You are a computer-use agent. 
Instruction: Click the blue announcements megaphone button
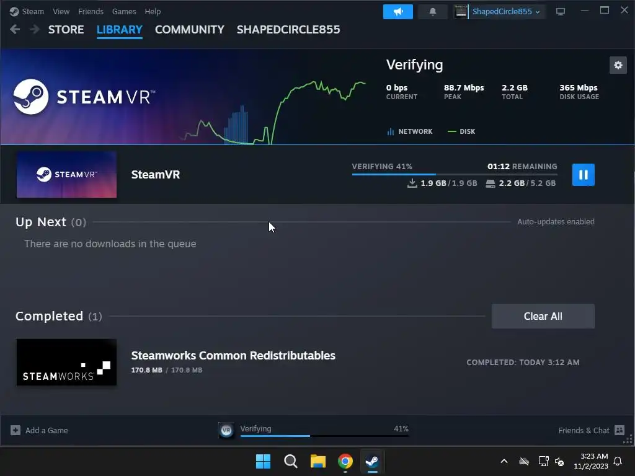[398, 12]
